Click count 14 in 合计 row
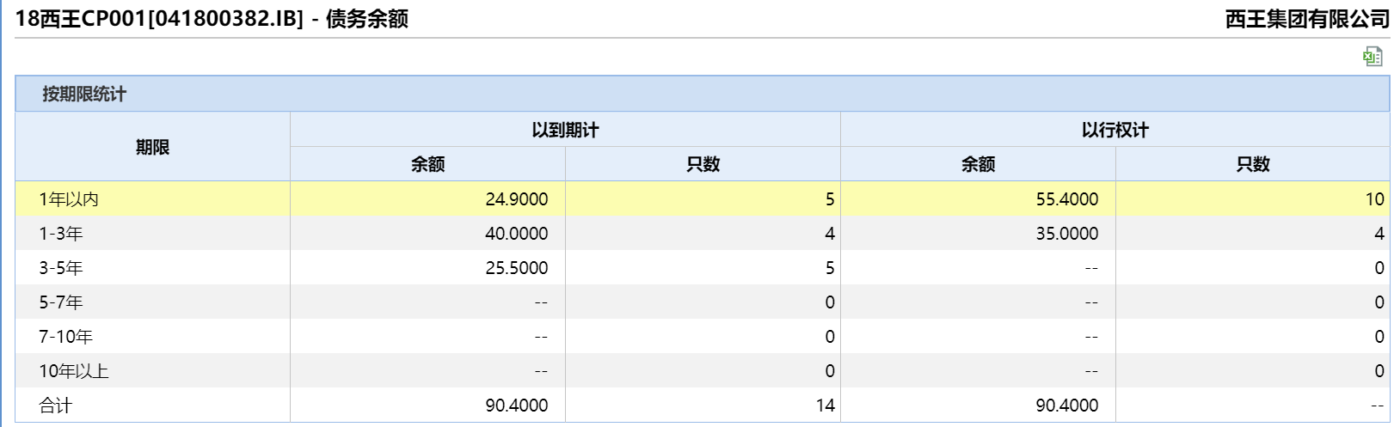The image size is (1394, 427). click(x=826, y=406)
